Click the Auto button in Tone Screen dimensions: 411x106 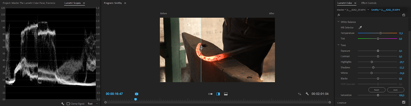[x=396, y=90]
